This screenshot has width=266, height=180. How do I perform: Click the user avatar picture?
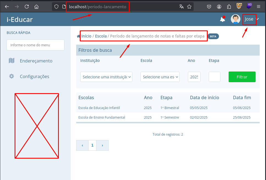coord(235,19)
